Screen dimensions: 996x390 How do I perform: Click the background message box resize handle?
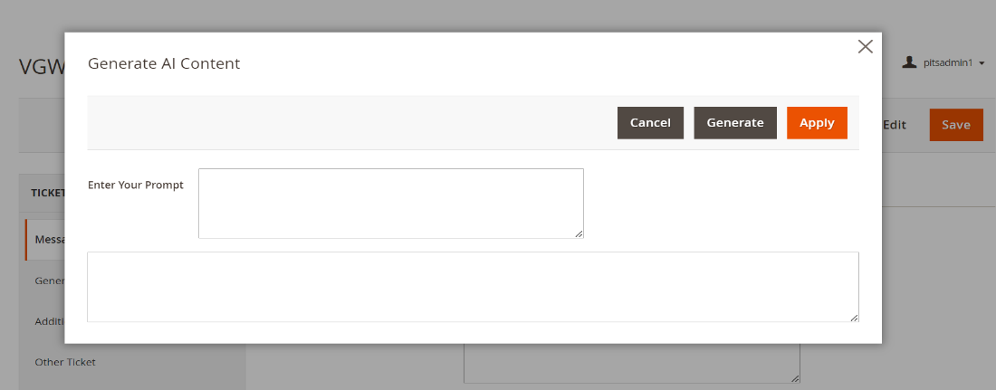[x=795, y=378]
